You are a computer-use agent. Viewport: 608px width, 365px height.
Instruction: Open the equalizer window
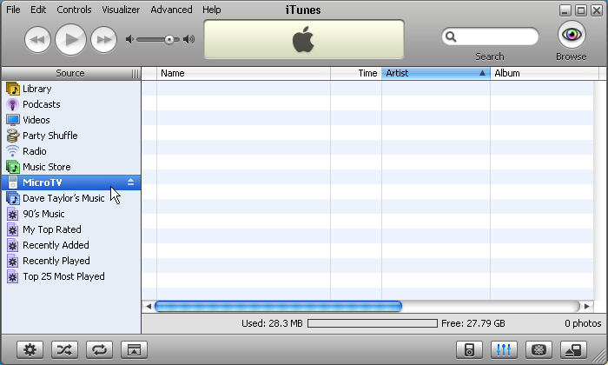pyautogui.click(x=504, y=350)
